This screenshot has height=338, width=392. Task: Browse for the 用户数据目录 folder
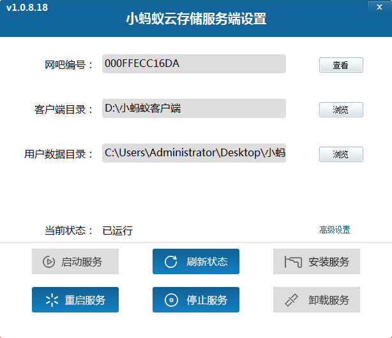pyautogui.click(x=341, y=154)
